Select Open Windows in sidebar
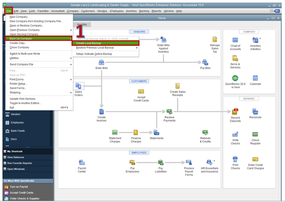285x202 pixels. pyautogui.click(x=28, y=169)
